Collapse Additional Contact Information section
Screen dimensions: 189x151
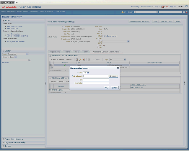tap(50, 56)
